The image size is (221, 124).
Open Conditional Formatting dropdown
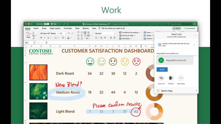point(130,32)
